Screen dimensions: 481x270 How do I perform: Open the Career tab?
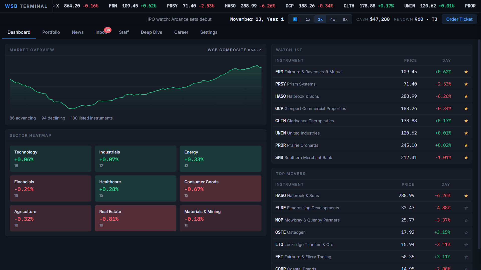181,32
